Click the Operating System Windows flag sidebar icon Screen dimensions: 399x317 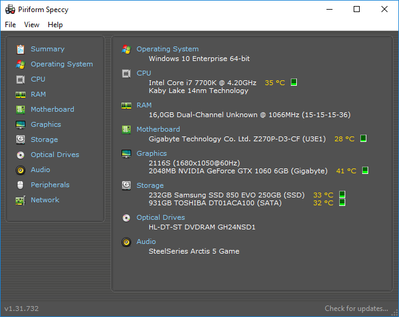coord(21,65)
